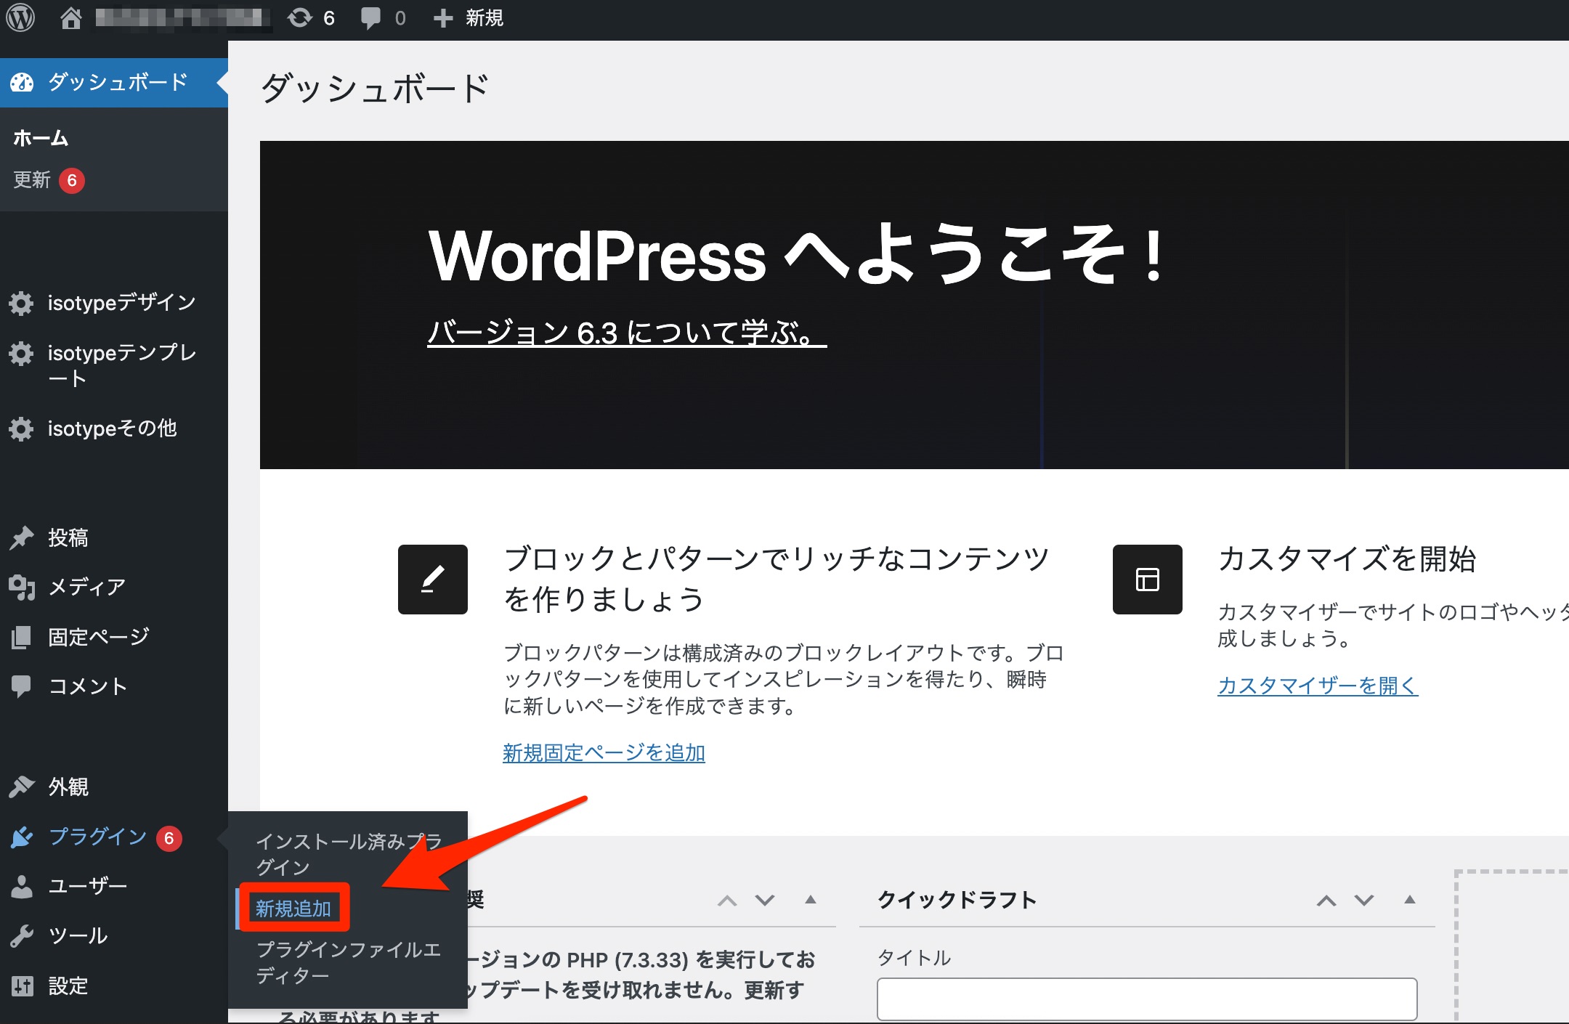The width and height of the screenshot is (1569, 1024).
Task: Click the コメント speech bubble sidebar icon
Action: point(22,686)
